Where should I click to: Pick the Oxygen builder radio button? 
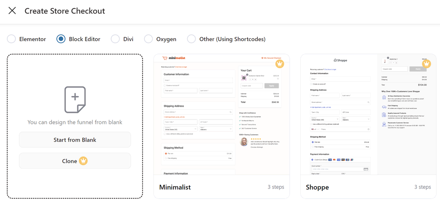[148, 39]
